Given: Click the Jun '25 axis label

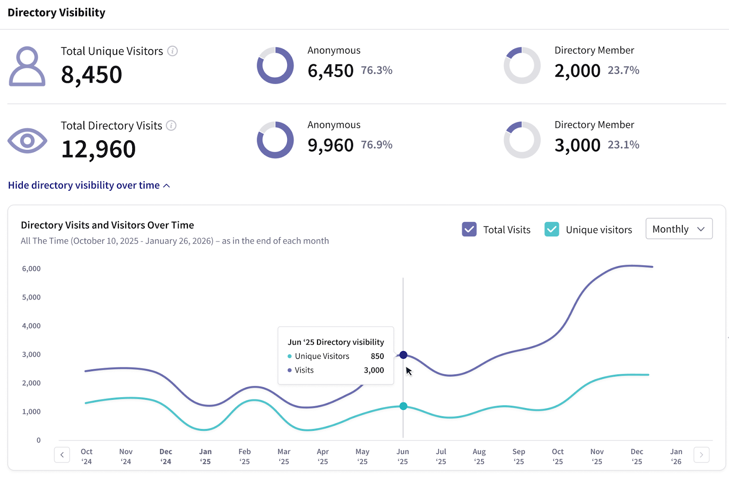Looking at the screenshot, I should (x=403, y=456).
